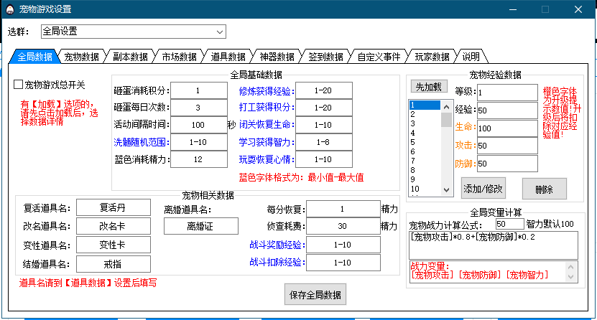This screenshot has width=597, height=320.
Task: Open the 副本数据 tab
Action: pos(130,57)
